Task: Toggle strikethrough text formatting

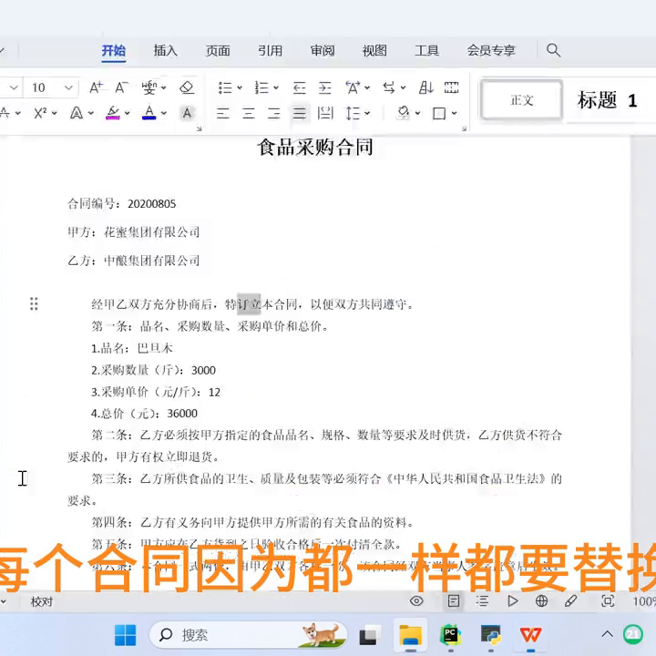Action: coord(5,113)
